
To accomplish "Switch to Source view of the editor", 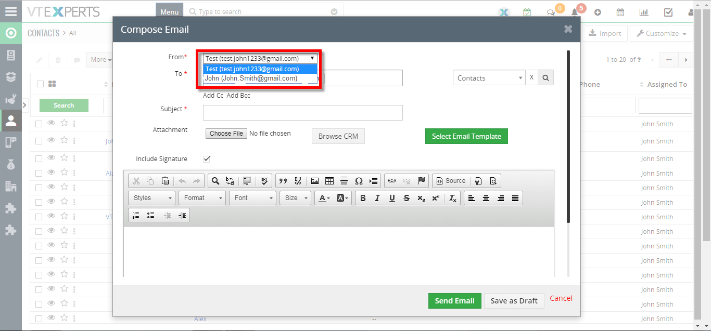I will coord(451,180).
